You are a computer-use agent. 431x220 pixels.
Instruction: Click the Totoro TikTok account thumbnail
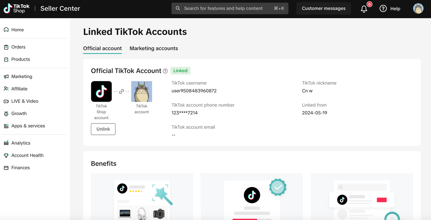pos(141,91)
